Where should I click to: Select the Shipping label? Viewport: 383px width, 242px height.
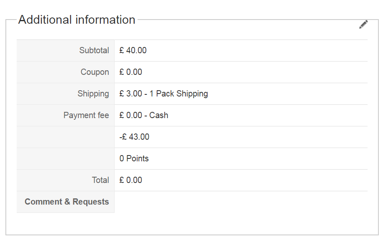click(93, 94)
